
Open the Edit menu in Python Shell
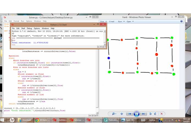tap(18, 28)
